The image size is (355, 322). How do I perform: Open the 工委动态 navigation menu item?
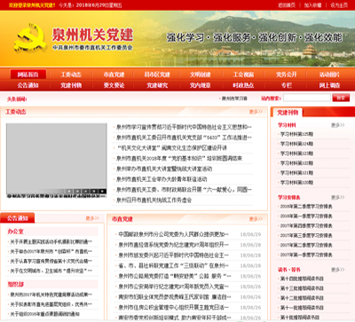pyautogui.click(x=71, y=75)
